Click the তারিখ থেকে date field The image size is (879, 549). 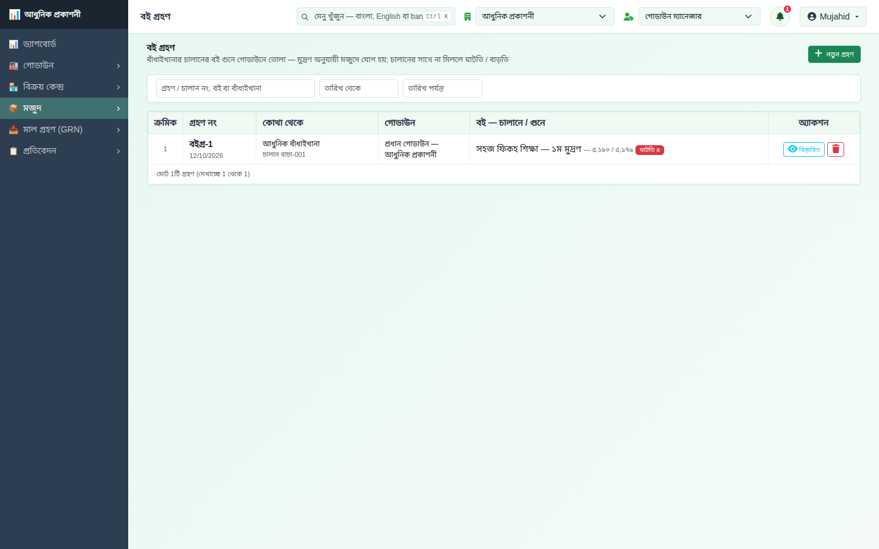coord(359,88)
